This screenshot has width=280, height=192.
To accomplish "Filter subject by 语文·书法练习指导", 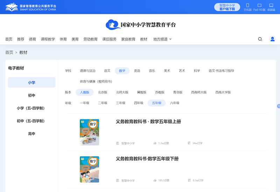I will [221, 71].
